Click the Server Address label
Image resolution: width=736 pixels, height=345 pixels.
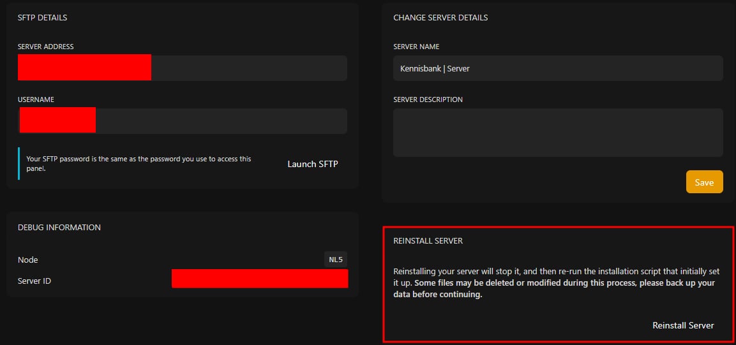coord(45,47)
